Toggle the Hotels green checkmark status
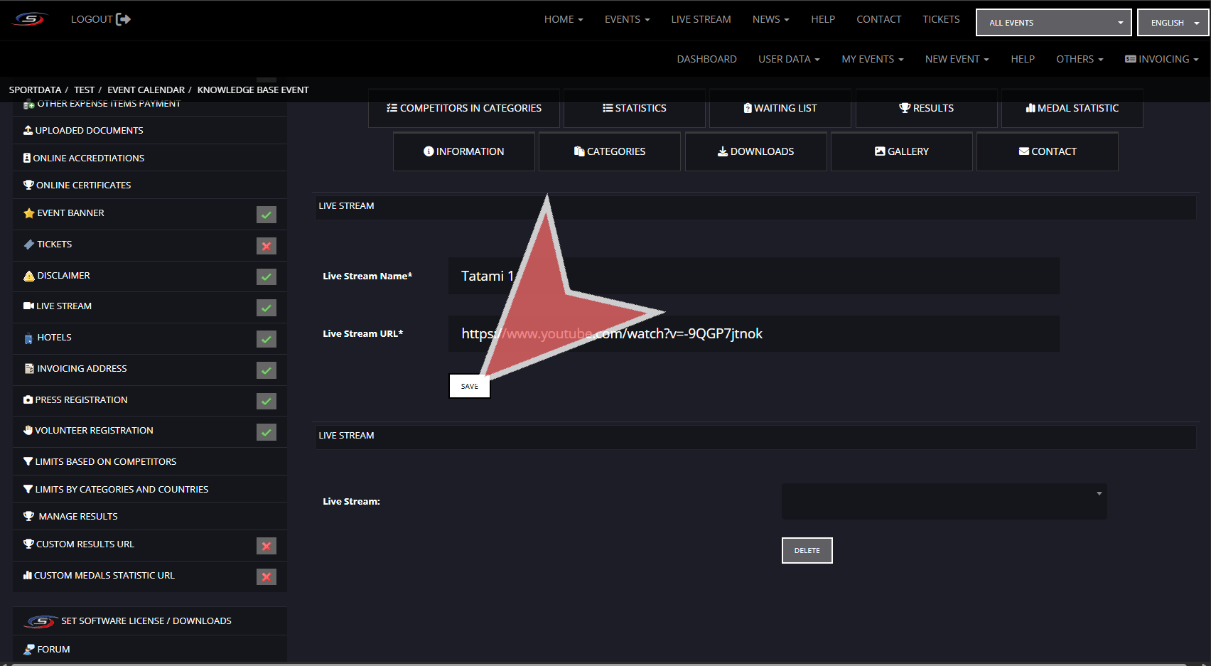1211x666 pixels. 267,339
